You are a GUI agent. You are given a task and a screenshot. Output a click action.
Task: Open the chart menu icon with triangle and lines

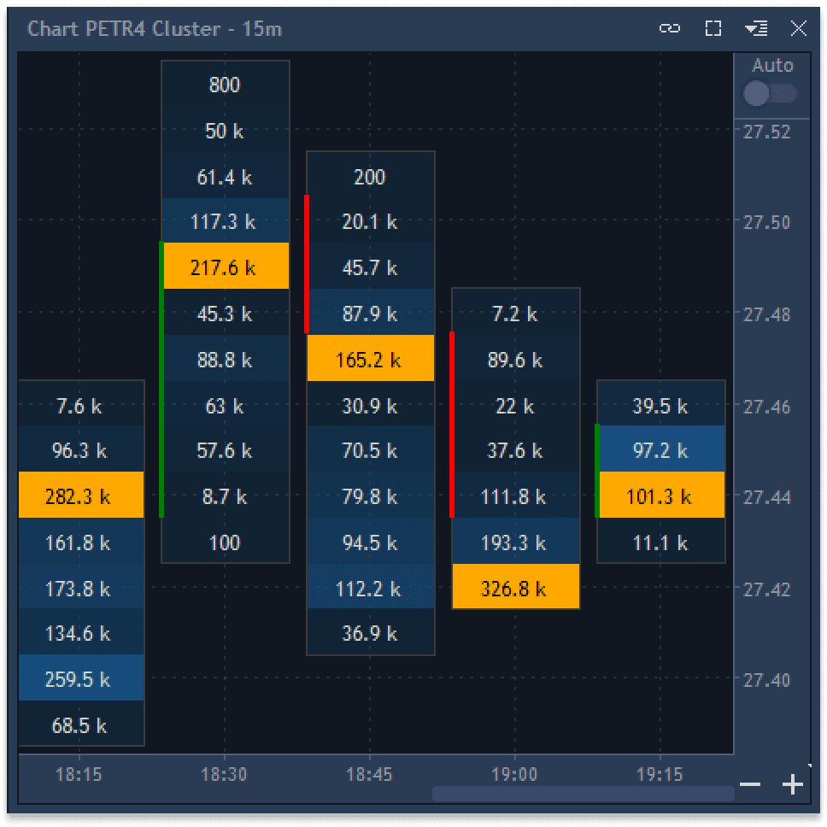[756, 28]
